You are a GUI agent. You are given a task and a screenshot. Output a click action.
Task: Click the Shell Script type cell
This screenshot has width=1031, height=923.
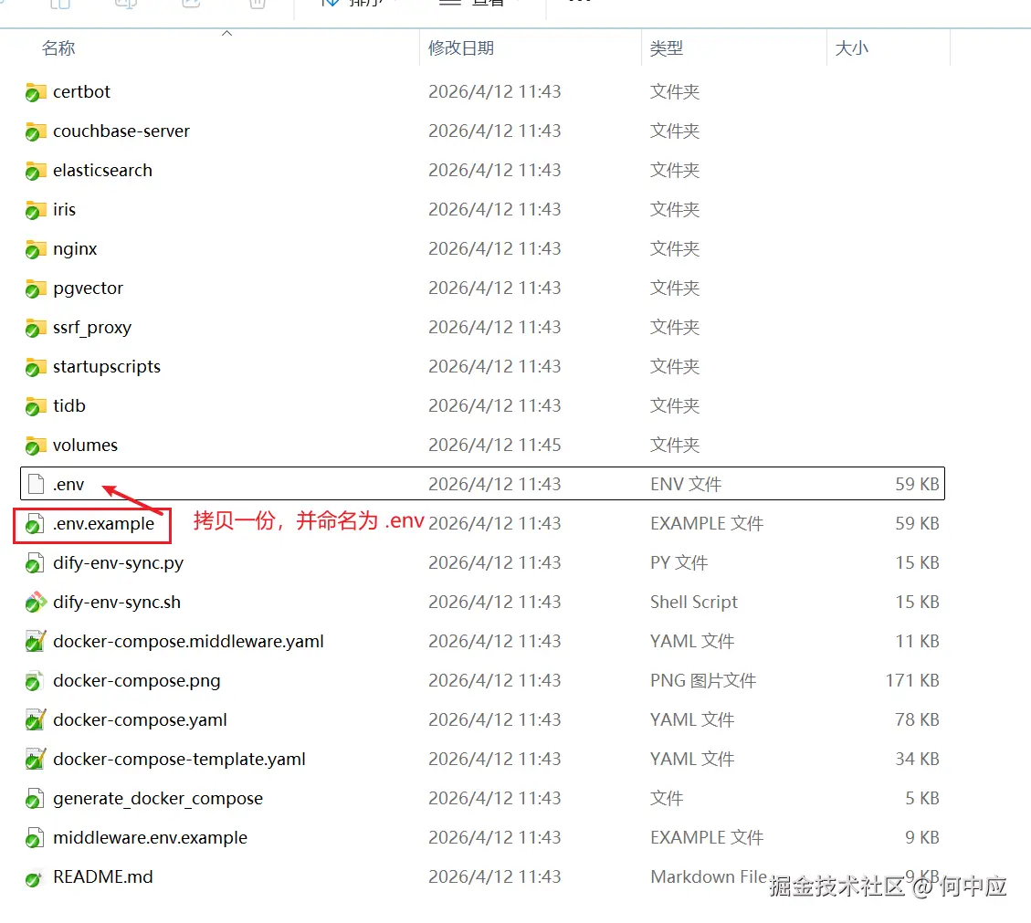[694, 603]
